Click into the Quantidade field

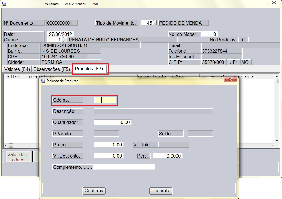point(113,122)
